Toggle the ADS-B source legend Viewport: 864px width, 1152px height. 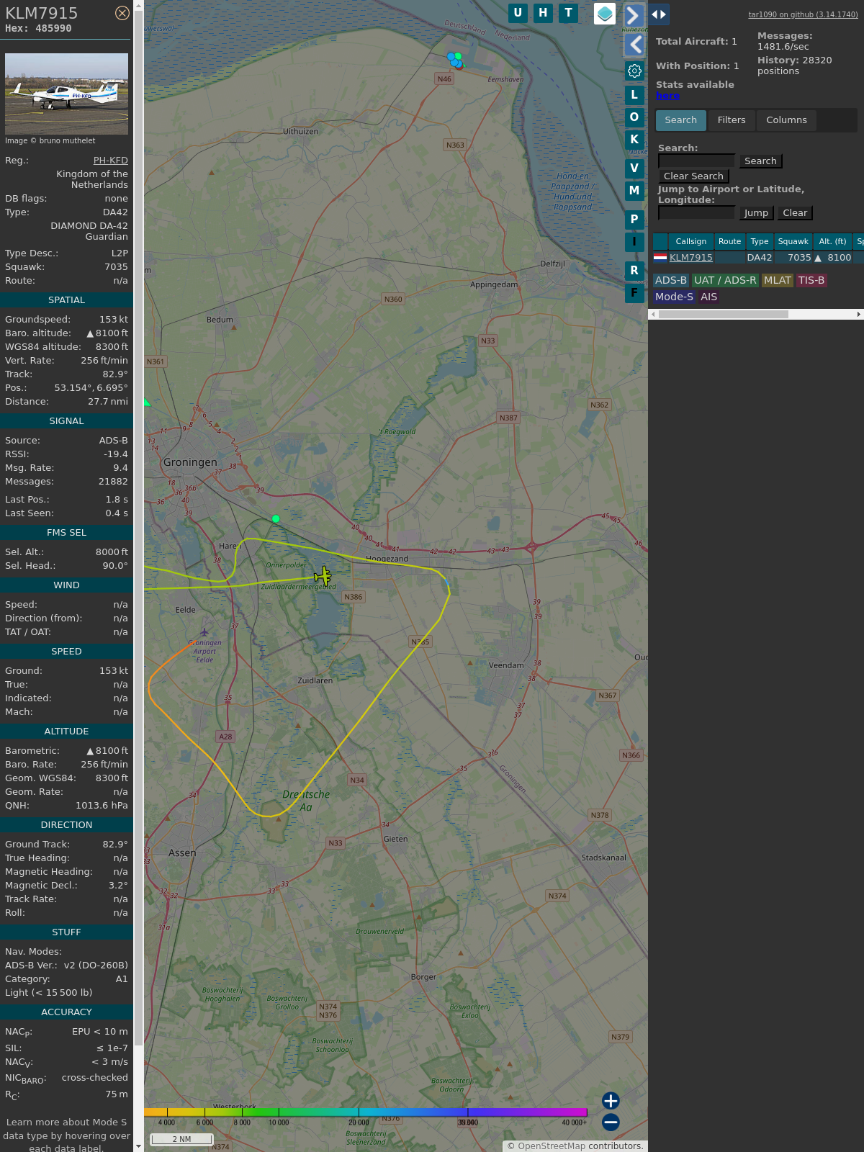671,281
